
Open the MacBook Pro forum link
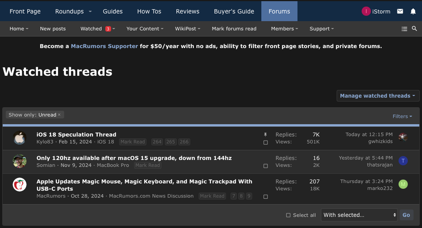point(113,165)
